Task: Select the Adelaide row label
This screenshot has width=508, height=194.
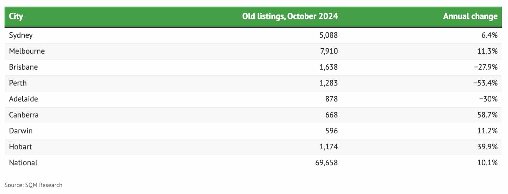Action: point(24,99)
